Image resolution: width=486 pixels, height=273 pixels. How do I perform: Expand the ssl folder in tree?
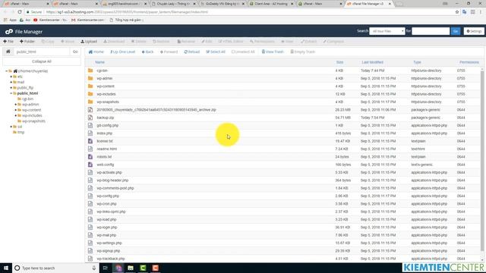(x=11, y=127)
